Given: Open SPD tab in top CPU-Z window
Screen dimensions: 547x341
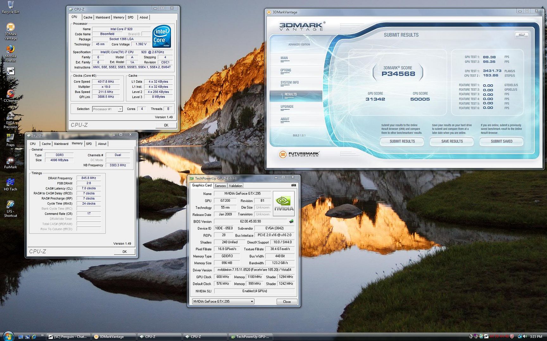Looking at the screenshot, I should tap(130, 17).
